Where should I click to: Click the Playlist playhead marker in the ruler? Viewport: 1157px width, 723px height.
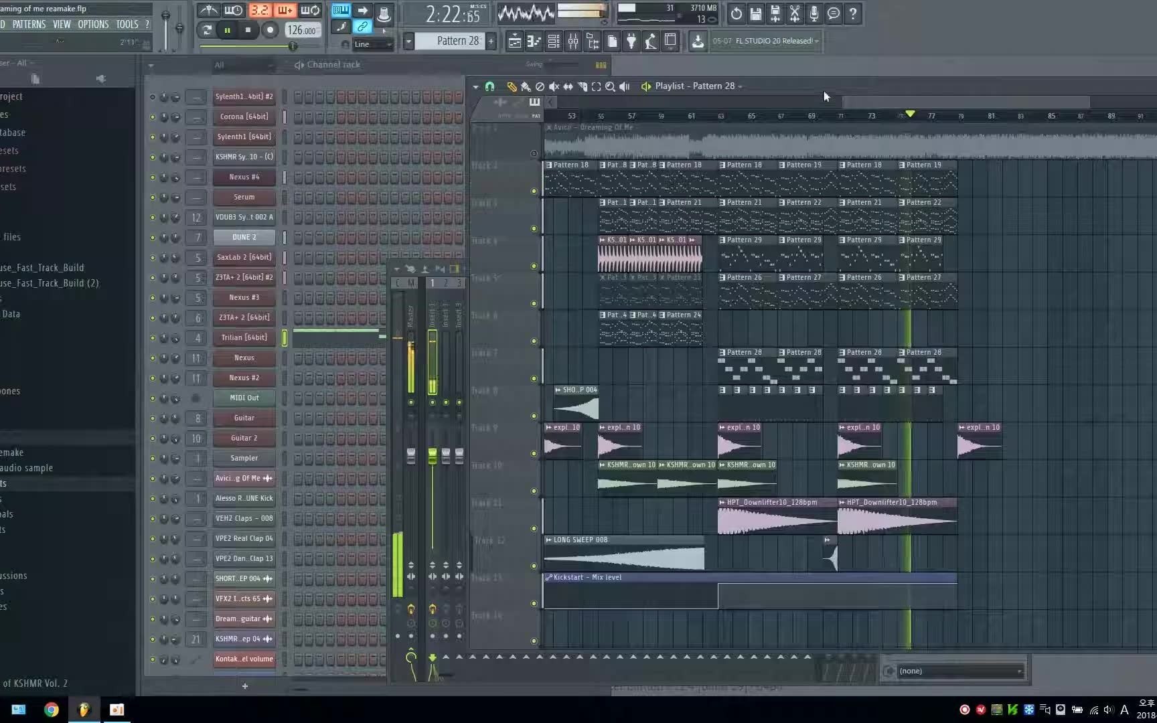point(909,114)
